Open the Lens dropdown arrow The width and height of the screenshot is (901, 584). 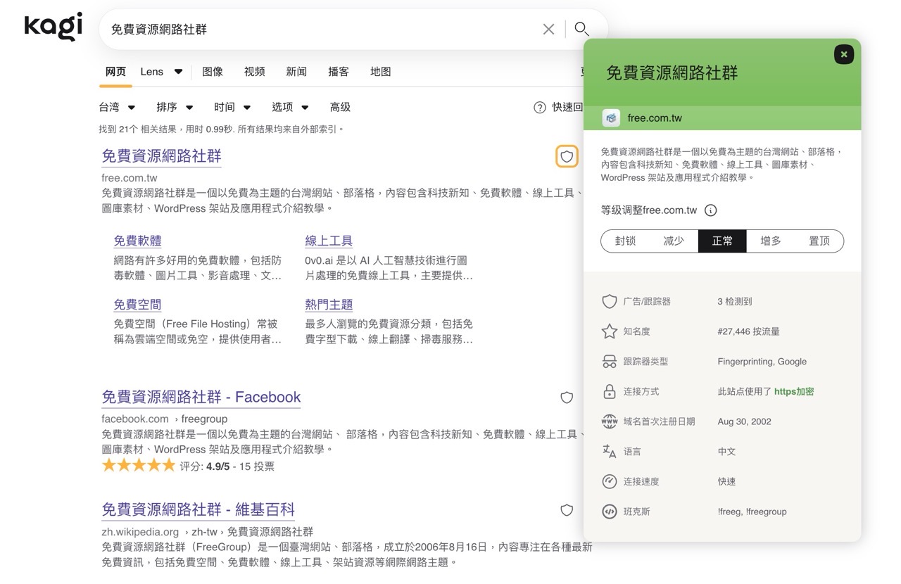pyautogui.click(x=178, y=72)
